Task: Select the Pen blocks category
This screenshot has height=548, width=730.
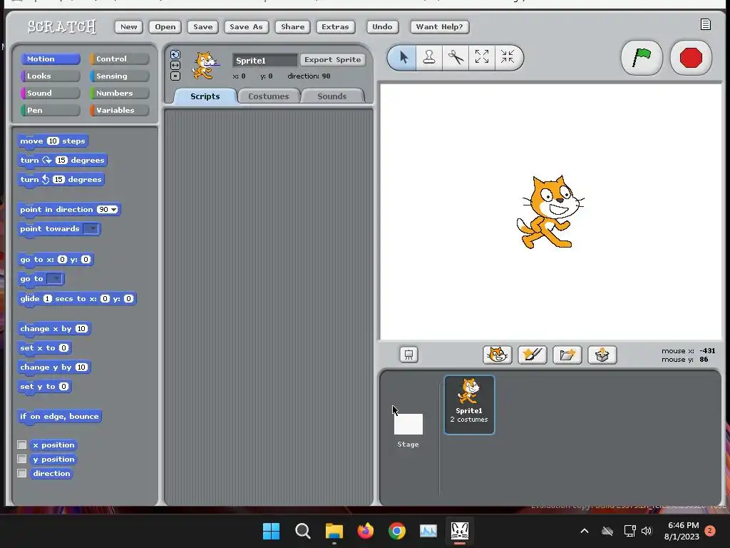Action: 50,110
